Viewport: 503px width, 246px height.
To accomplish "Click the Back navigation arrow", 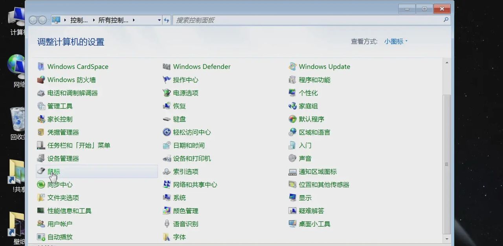I will [x=33, y=20].
